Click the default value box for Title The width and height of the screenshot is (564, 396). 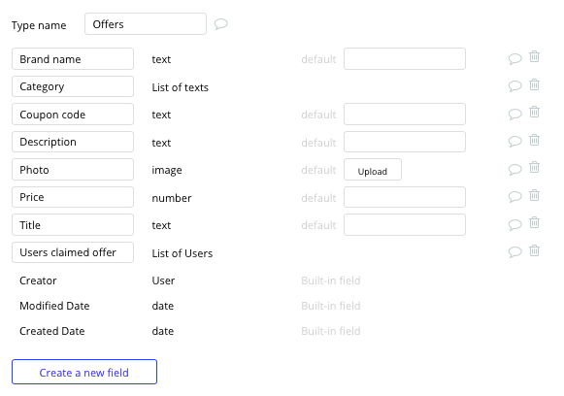pyautogui.click(x=405, y=225)
